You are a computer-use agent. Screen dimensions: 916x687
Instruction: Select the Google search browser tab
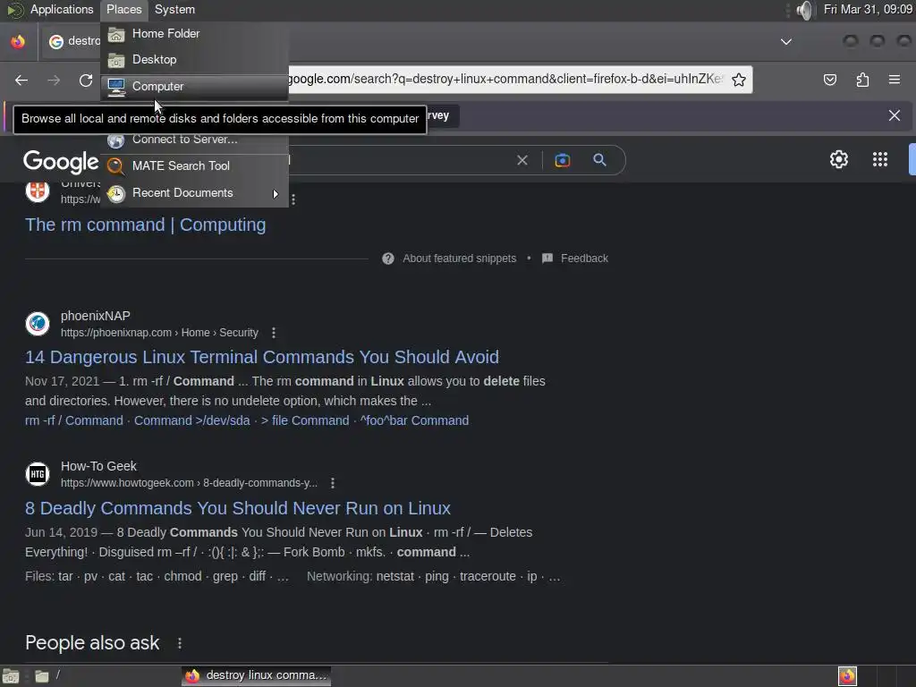pyautogui.click(x=72, y=41)
